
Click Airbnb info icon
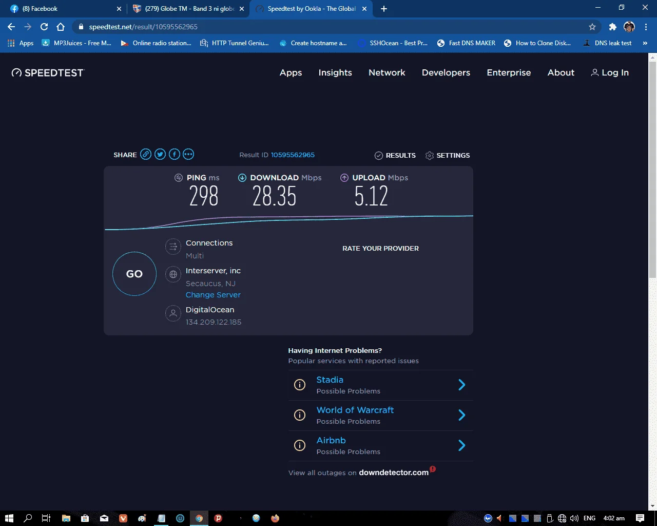300,445
